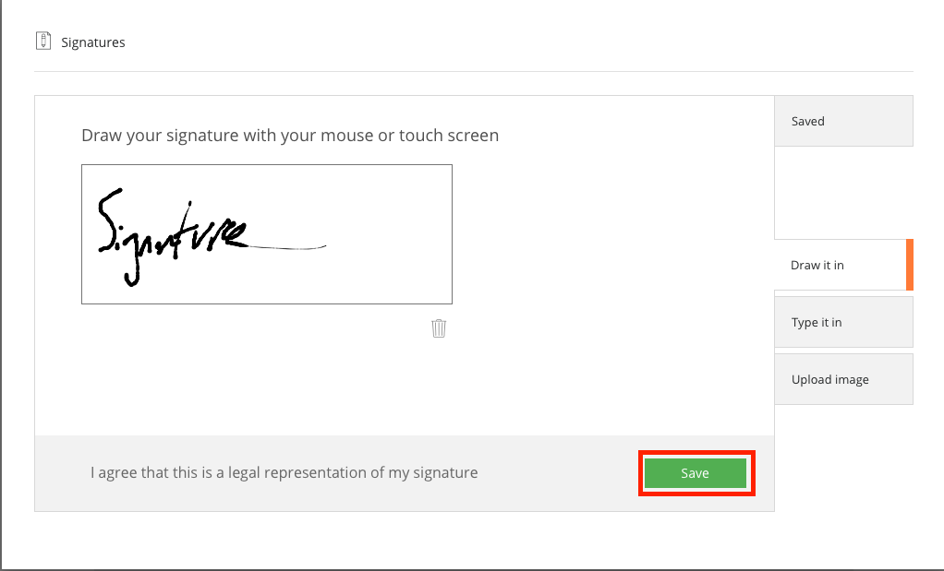Click the blank panel below the Saved tab

coord(843,193)
